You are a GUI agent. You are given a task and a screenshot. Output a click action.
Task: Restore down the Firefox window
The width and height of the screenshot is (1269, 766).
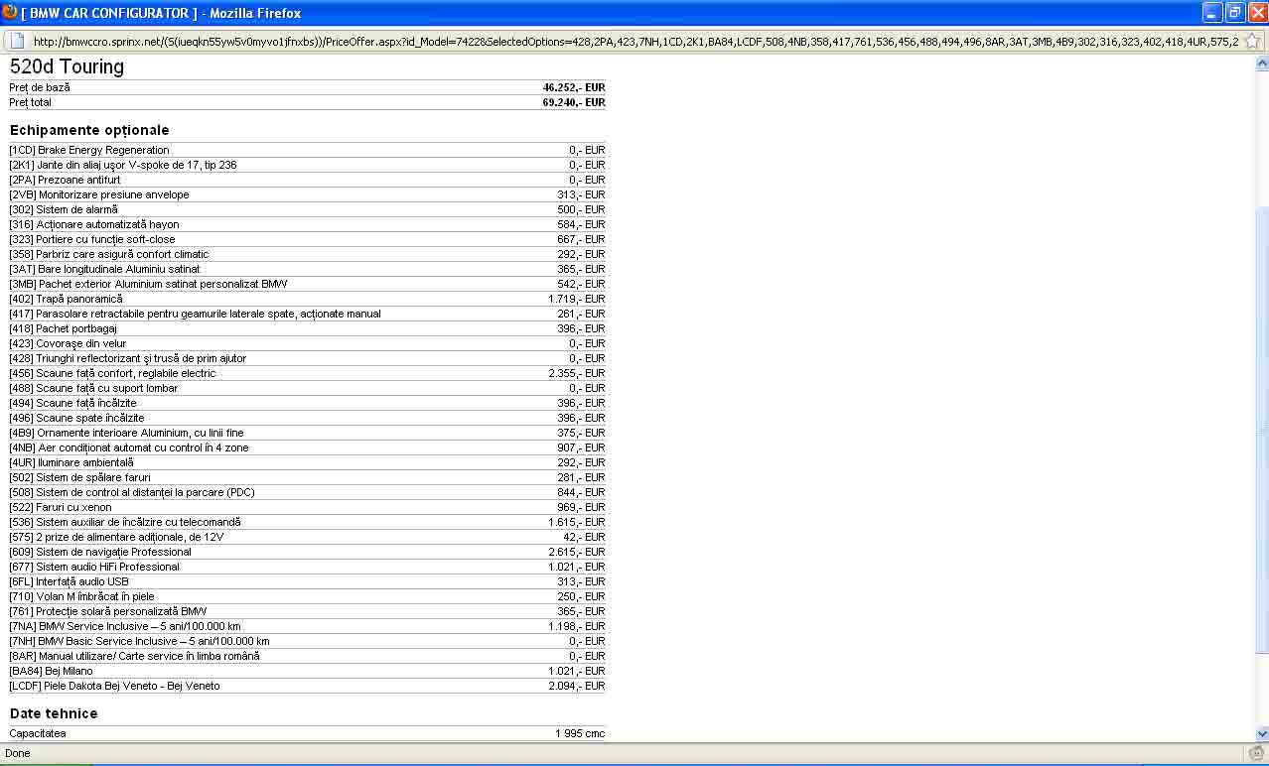pyautogui.click(x=1234, y=12)
